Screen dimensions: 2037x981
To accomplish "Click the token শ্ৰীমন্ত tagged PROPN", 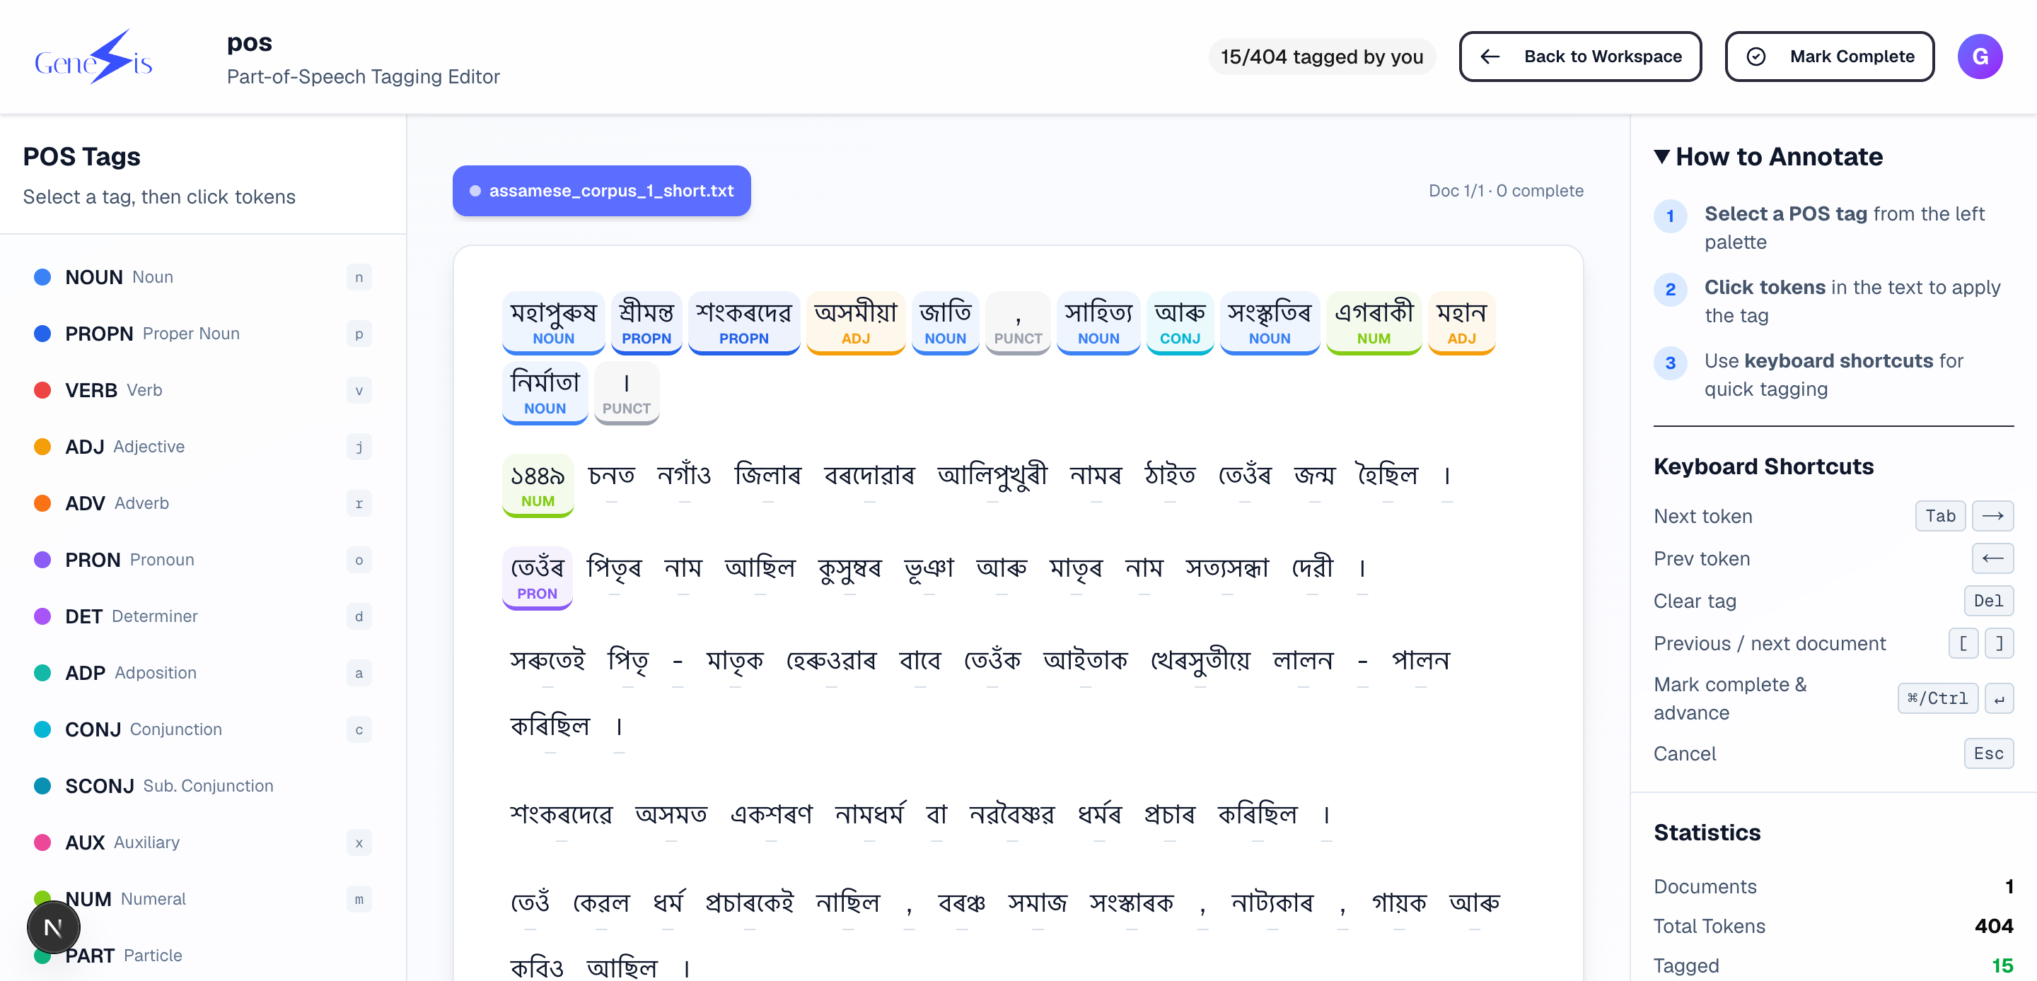I will tap(646, 322).
